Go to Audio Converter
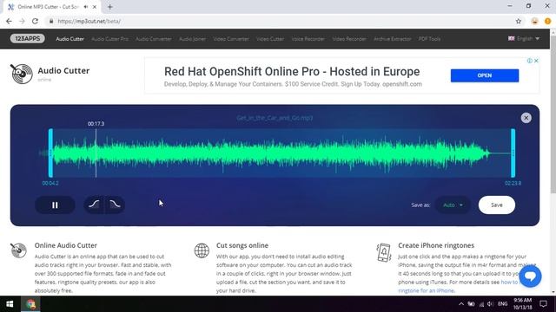556x312 pixels. (x=154, y=39)
